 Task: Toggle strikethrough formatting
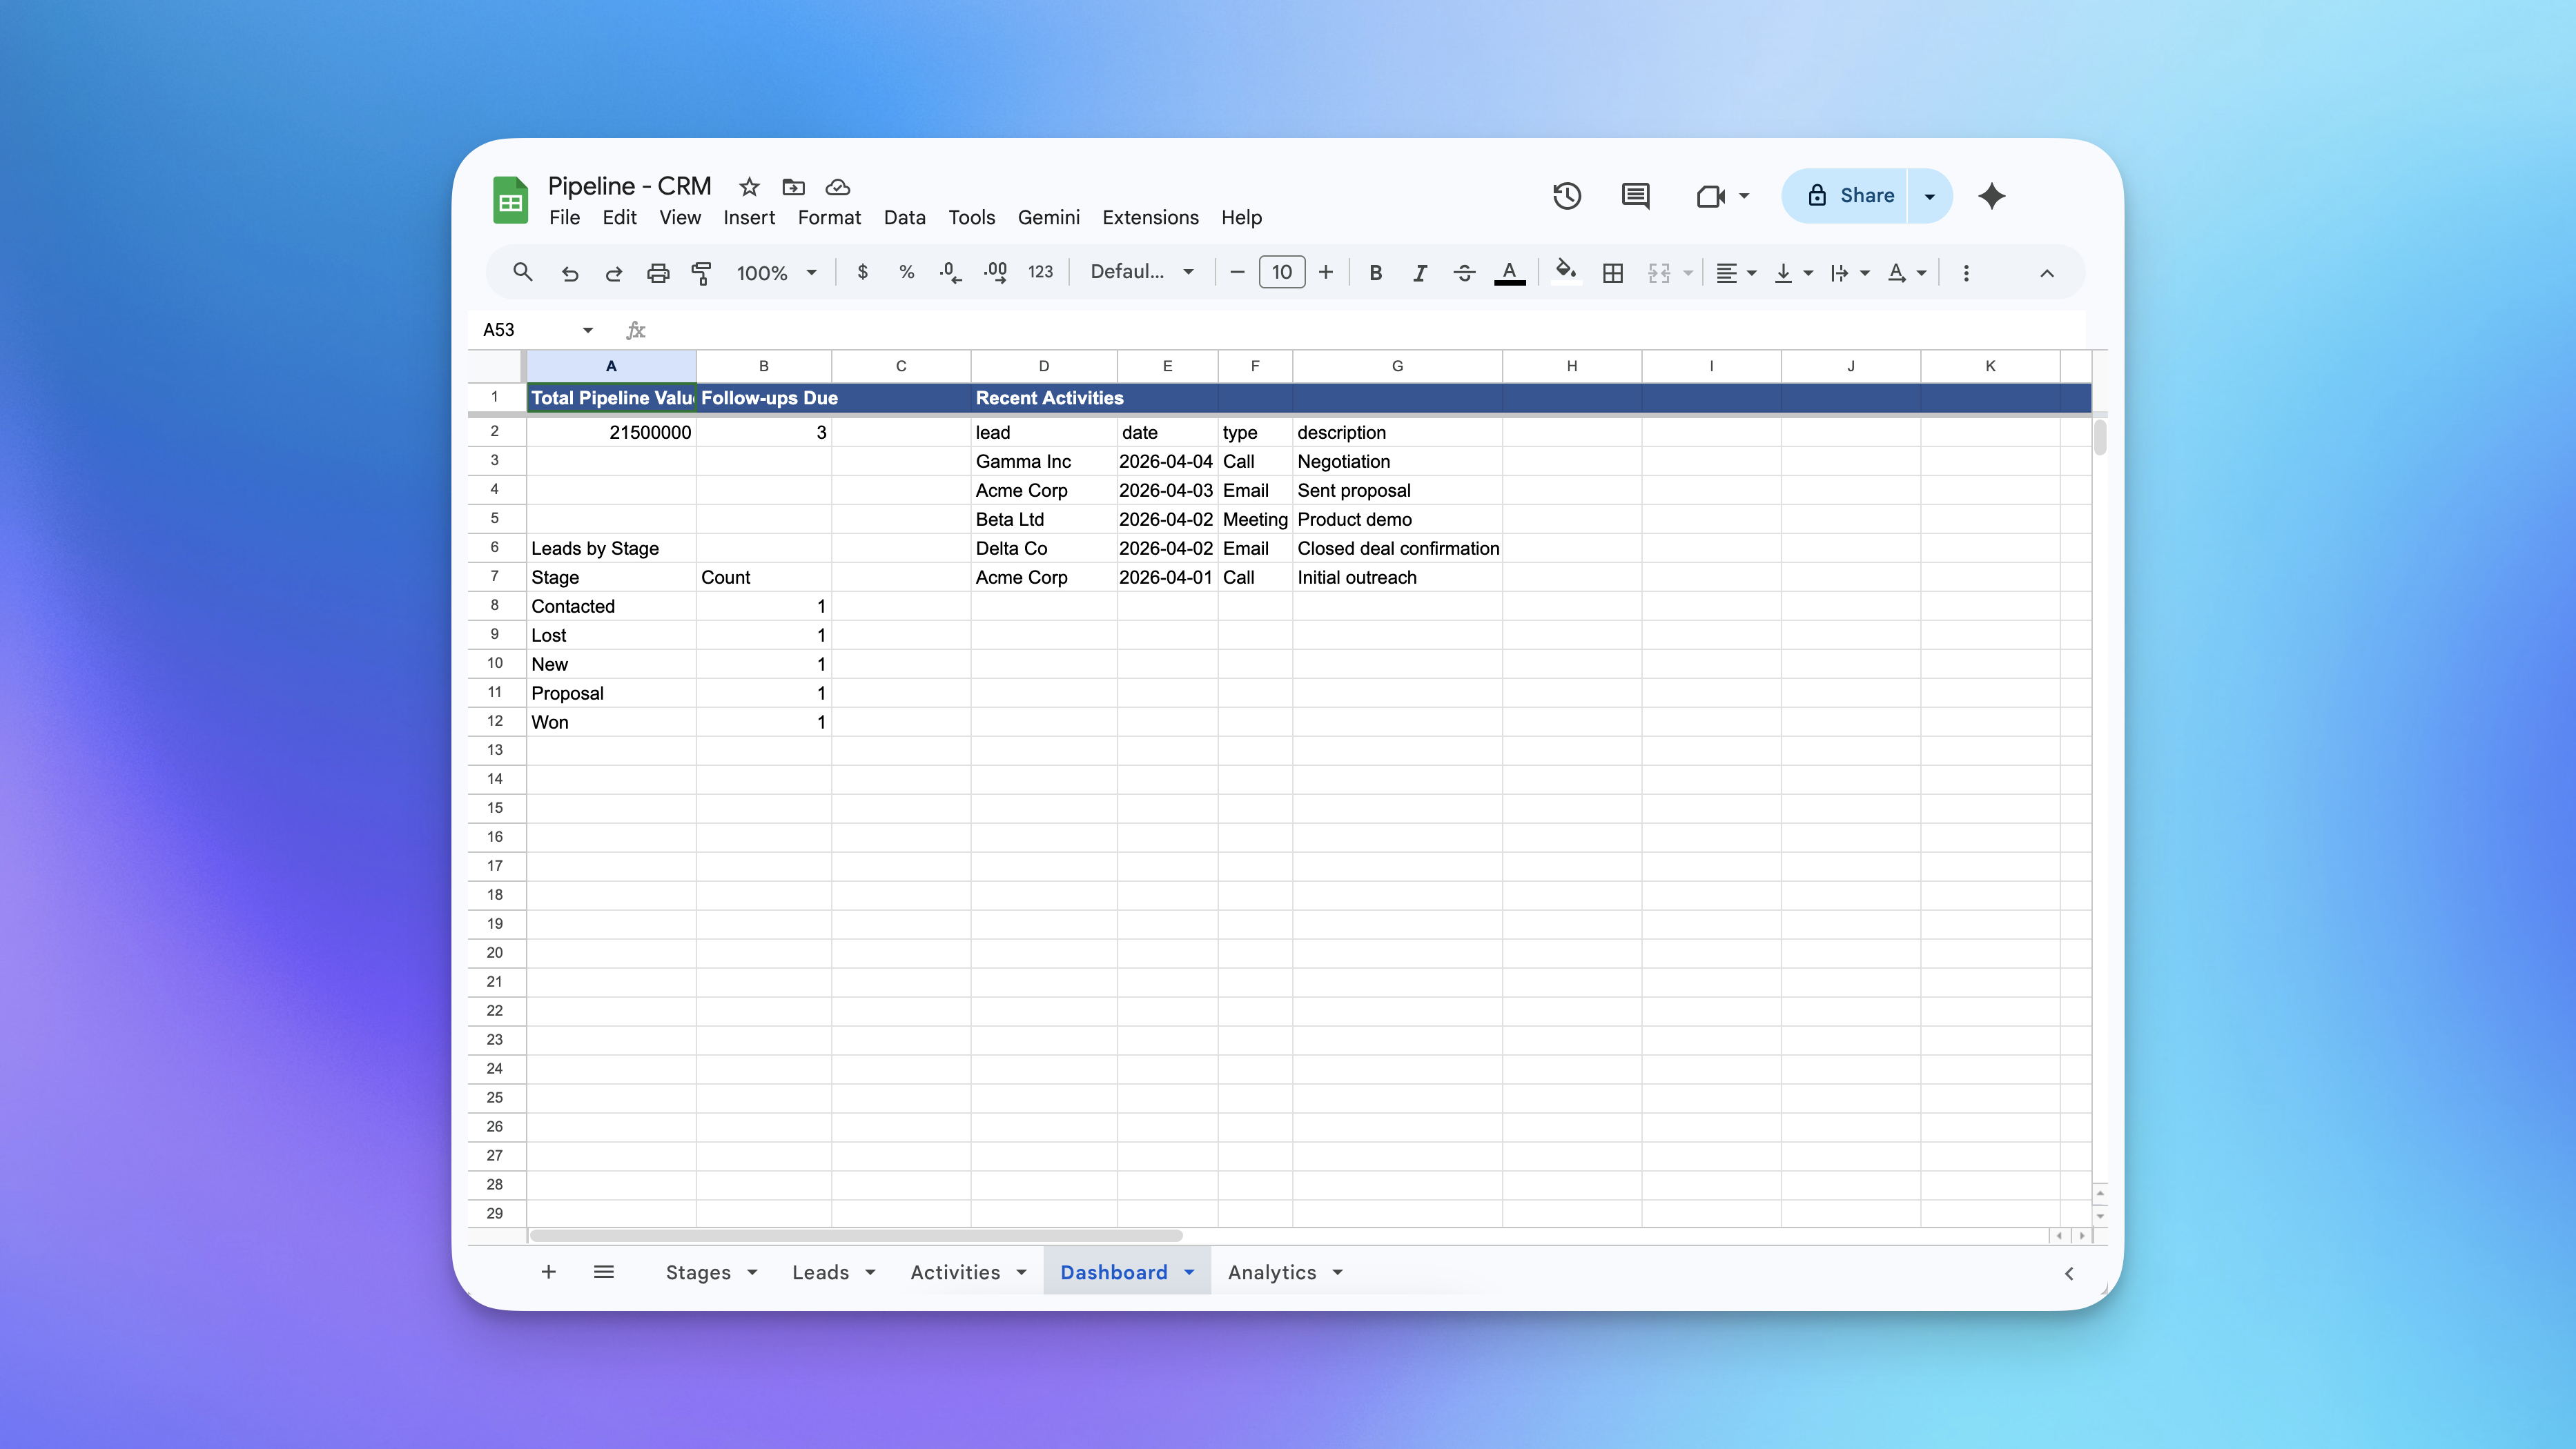click(1463, 272)
